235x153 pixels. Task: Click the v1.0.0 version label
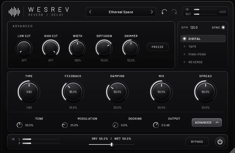point(223,12)
